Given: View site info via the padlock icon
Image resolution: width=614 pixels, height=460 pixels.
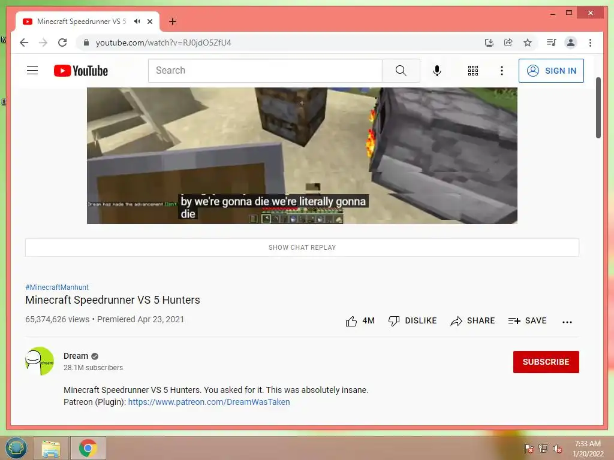Looking at the screenshot, I should coord(86,43).
